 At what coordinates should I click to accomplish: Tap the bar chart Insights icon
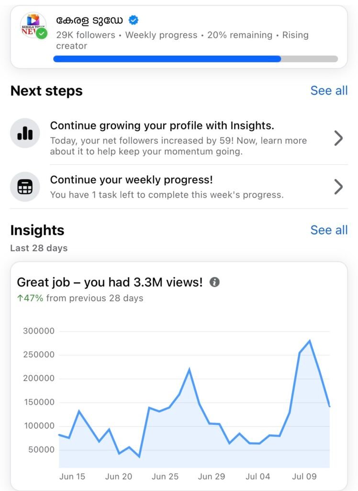(25, 133)
